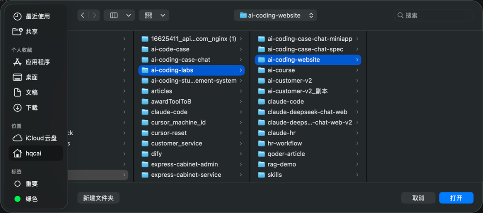Click the hr-workflow folder icon
Image resolution: width=483 pixels, height=213 pixels.
[262, 143]
